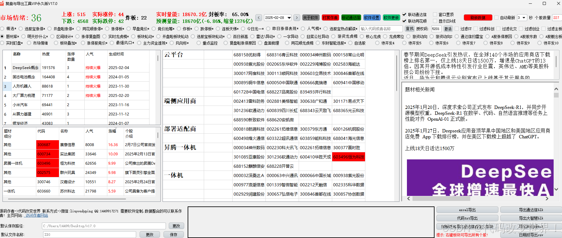Click 个股数量 field showing 227
This screenshot has width=562, height=238.
tap(557, 18)
